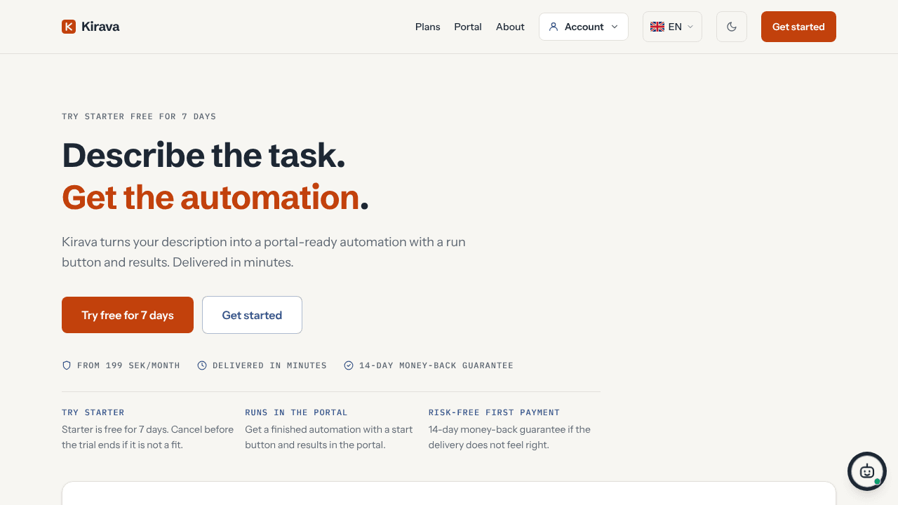Click the user icon in Account button
This screenshot has height=505, width=898.
point(554,27)
